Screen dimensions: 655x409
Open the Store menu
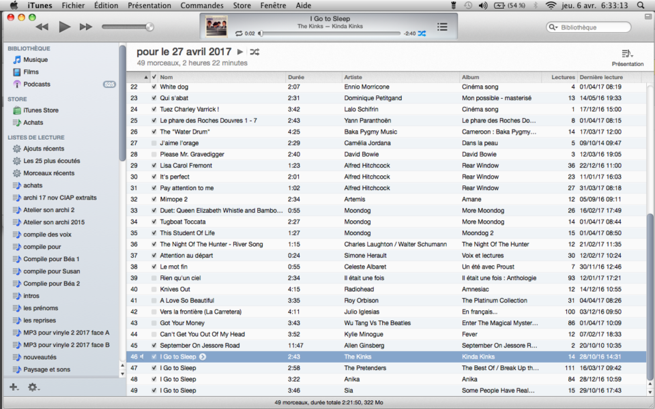tap(242, 5)
